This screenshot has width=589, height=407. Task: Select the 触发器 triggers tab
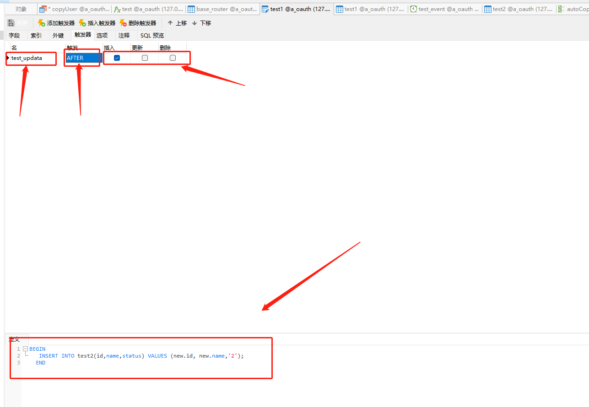click(83, 35)
